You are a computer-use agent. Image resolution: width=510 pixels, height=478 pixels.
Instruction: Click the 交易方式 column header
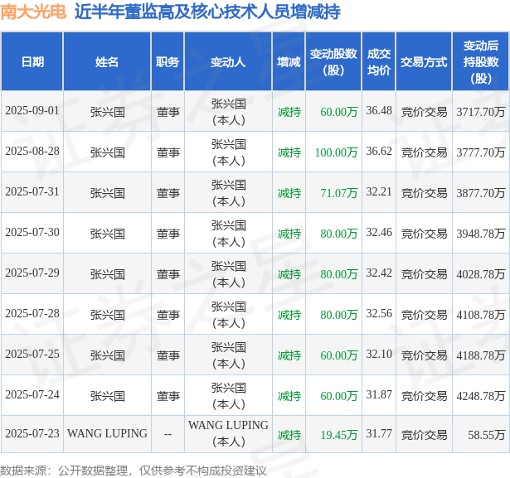[424, 61]
